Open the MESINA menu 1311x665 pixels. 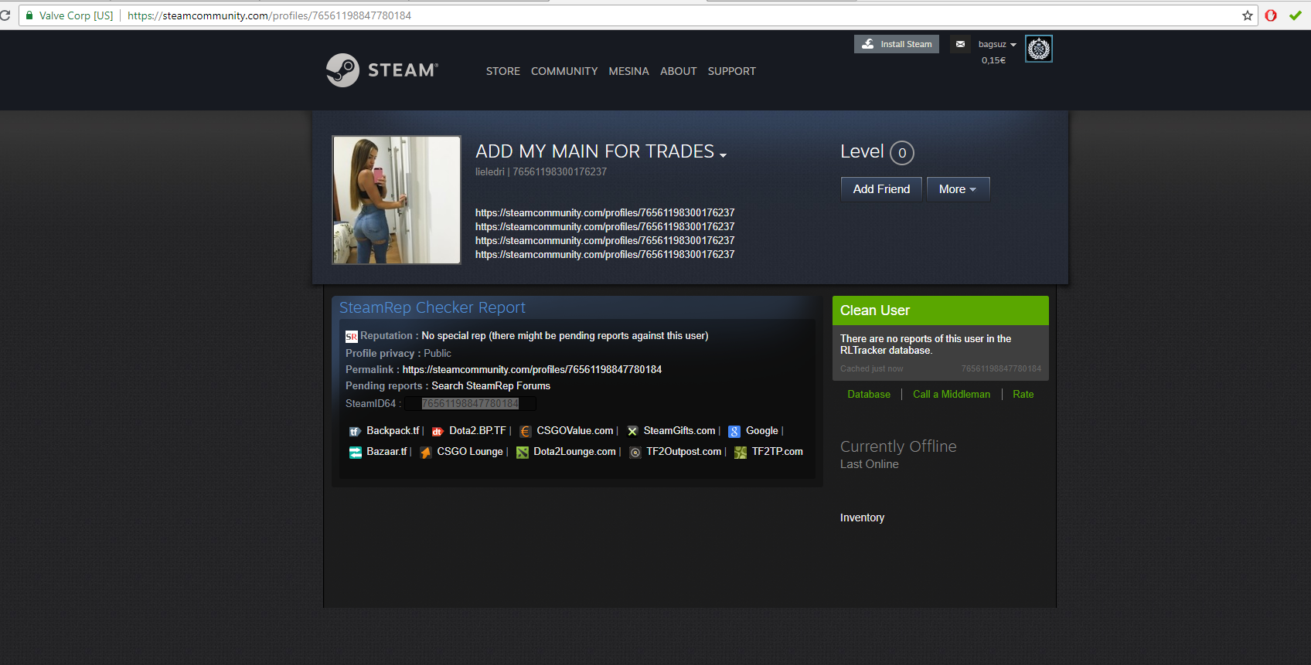[628, 71]
